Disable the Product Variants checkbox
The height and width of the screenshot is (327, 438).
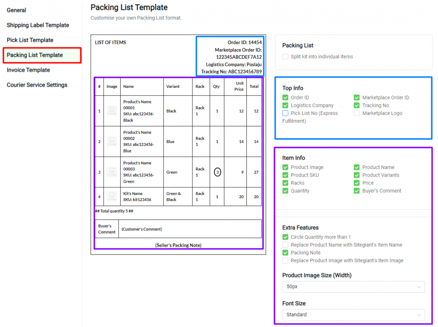[x=356, y=175]
